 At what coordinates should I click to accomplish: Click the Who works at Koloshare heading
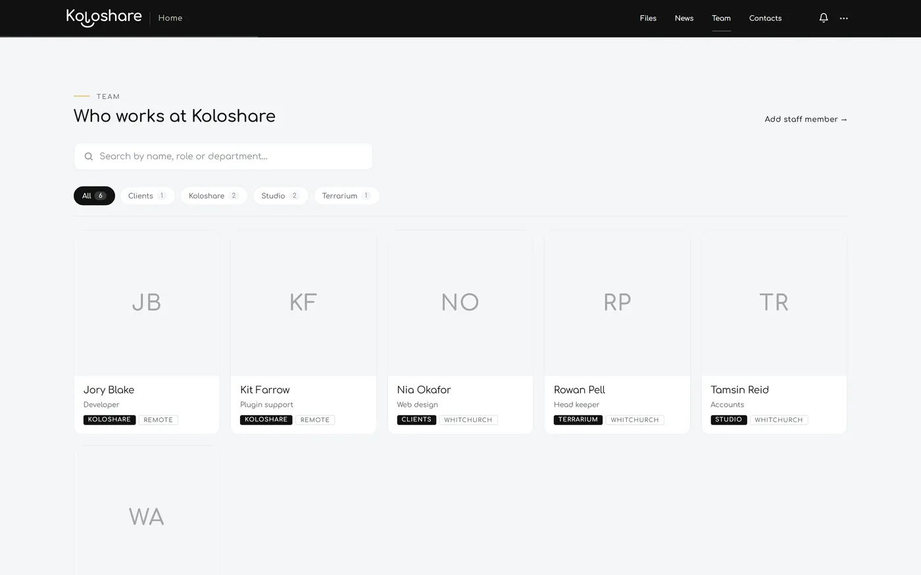(x=174, y=116)
